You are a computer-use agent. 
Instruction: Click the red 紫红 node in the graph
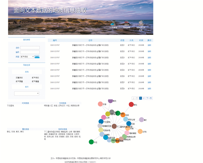131,104
